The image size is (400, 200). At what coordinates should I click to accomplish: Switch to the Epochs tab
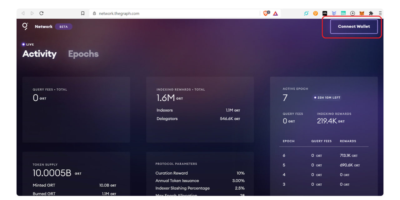click(x=83, y=54)
